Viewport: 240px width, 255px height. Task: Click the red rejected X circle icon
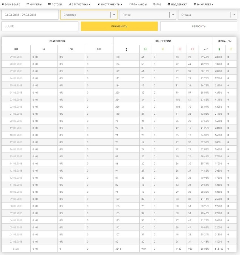180,49
